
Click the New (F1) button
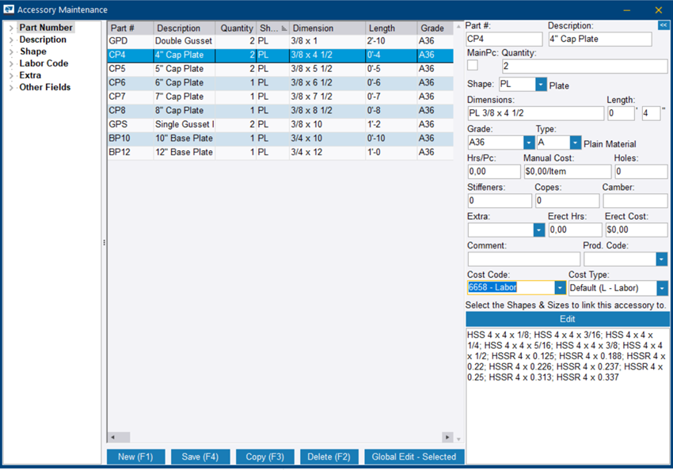[135, 457]
